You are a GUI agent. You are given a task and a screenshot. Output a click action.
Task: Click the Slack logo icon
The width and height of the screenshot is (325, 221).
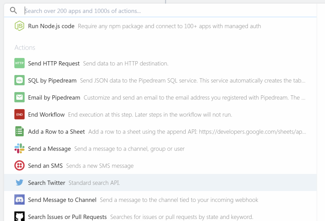click(x=19, y=148)
